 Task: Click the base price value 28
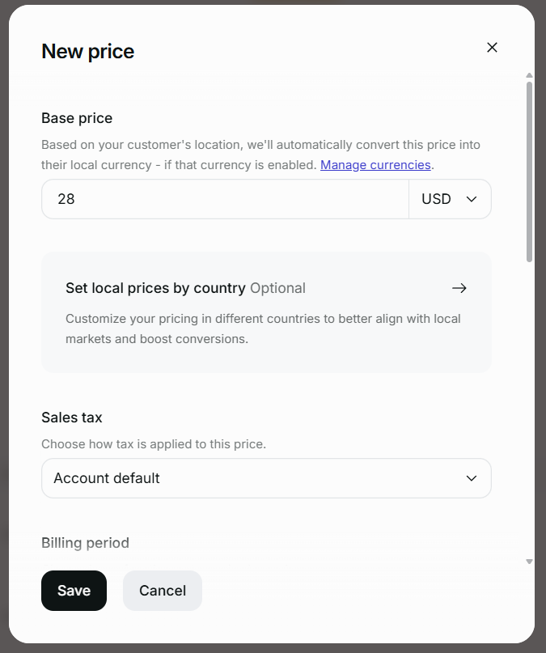[65, 198]
